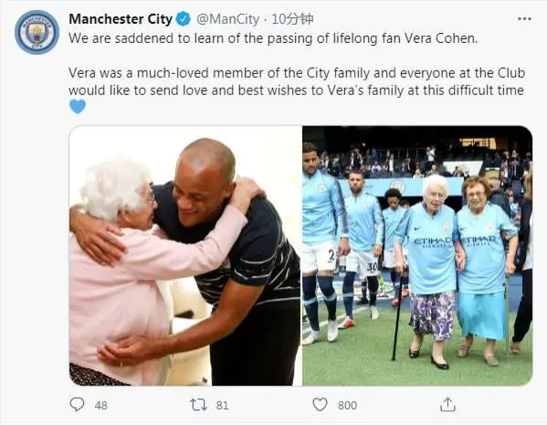Click the Manchester City crest avatar

tap(37, 32)
